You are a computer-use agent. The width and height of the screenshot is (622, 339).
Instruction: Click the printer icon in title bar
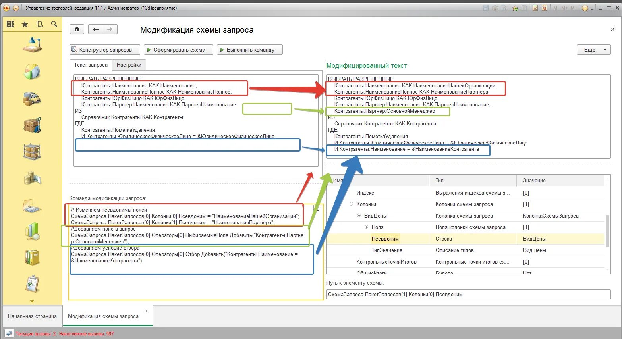point(495,8)
